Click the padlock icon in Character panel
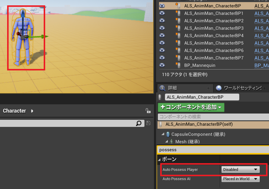This screenshot has height=189, width=269. coord(148,111)
